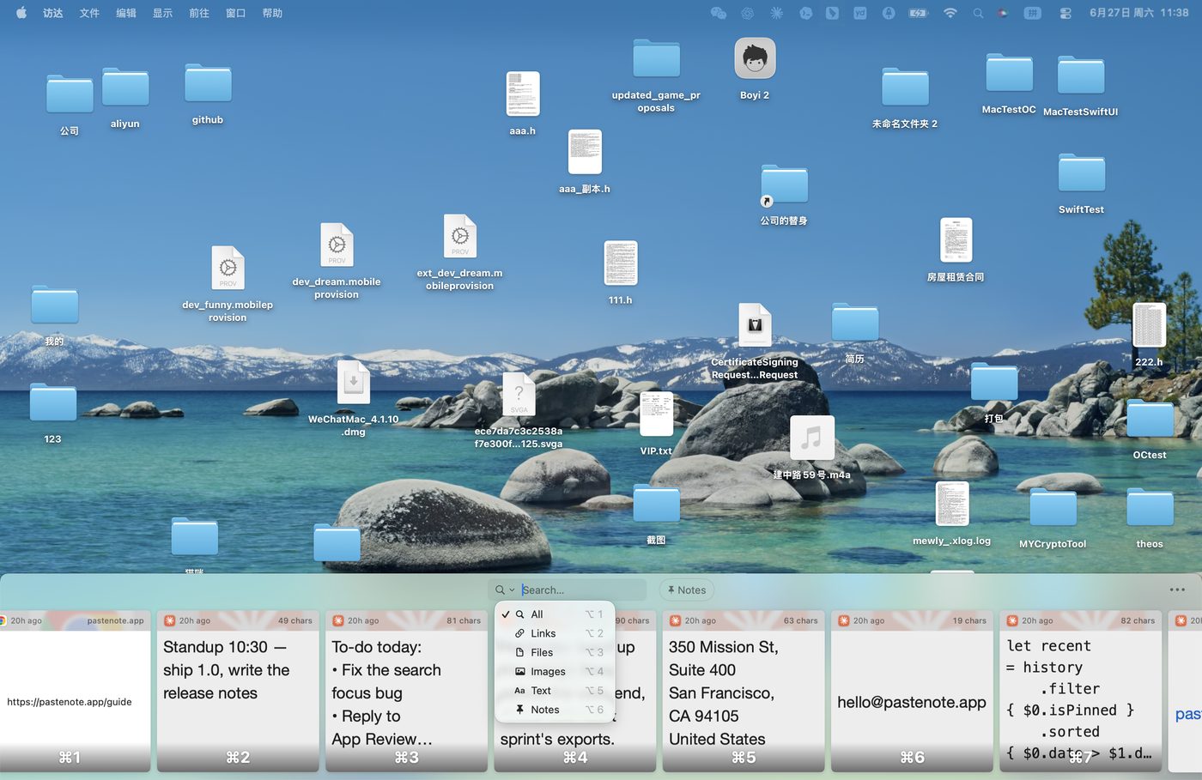This screenshot has height=780, width=1202.
Task: Open Control Center from menu bar
Action: pos(1065,13)
